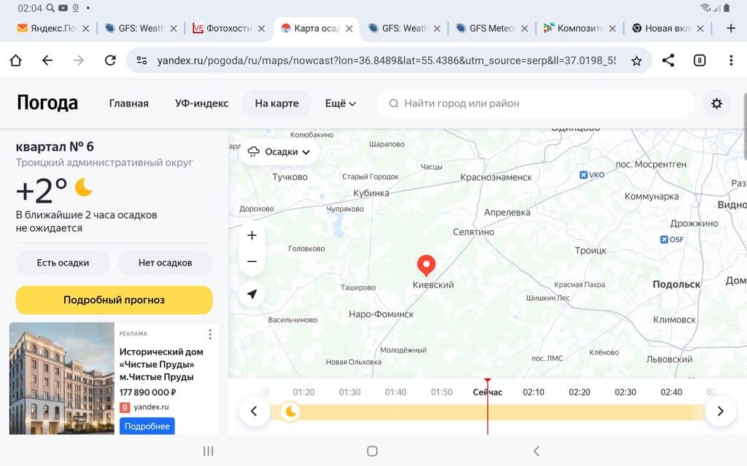Viewport: 747px width, 466px height.
Task: Click the my-location arrow button on map
Action: click(252, 294)
